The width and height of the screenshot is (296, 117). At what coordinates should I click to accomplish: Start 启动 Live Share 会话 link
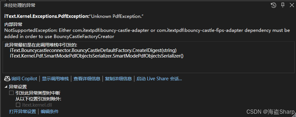point(159,79)
